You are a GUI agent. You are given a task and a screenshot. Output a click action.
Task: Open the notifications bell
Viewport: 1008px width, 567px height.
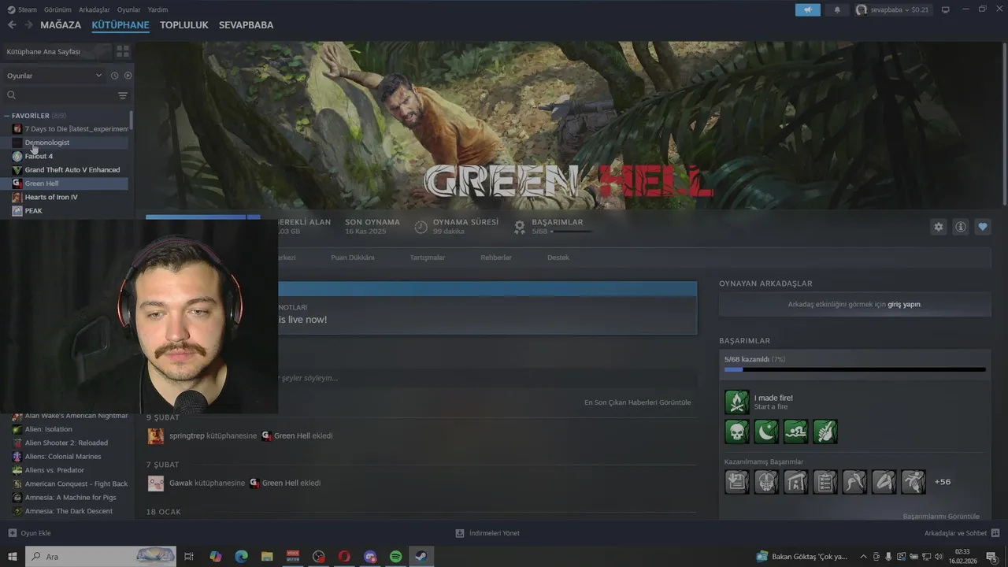(x=837, y=9)
